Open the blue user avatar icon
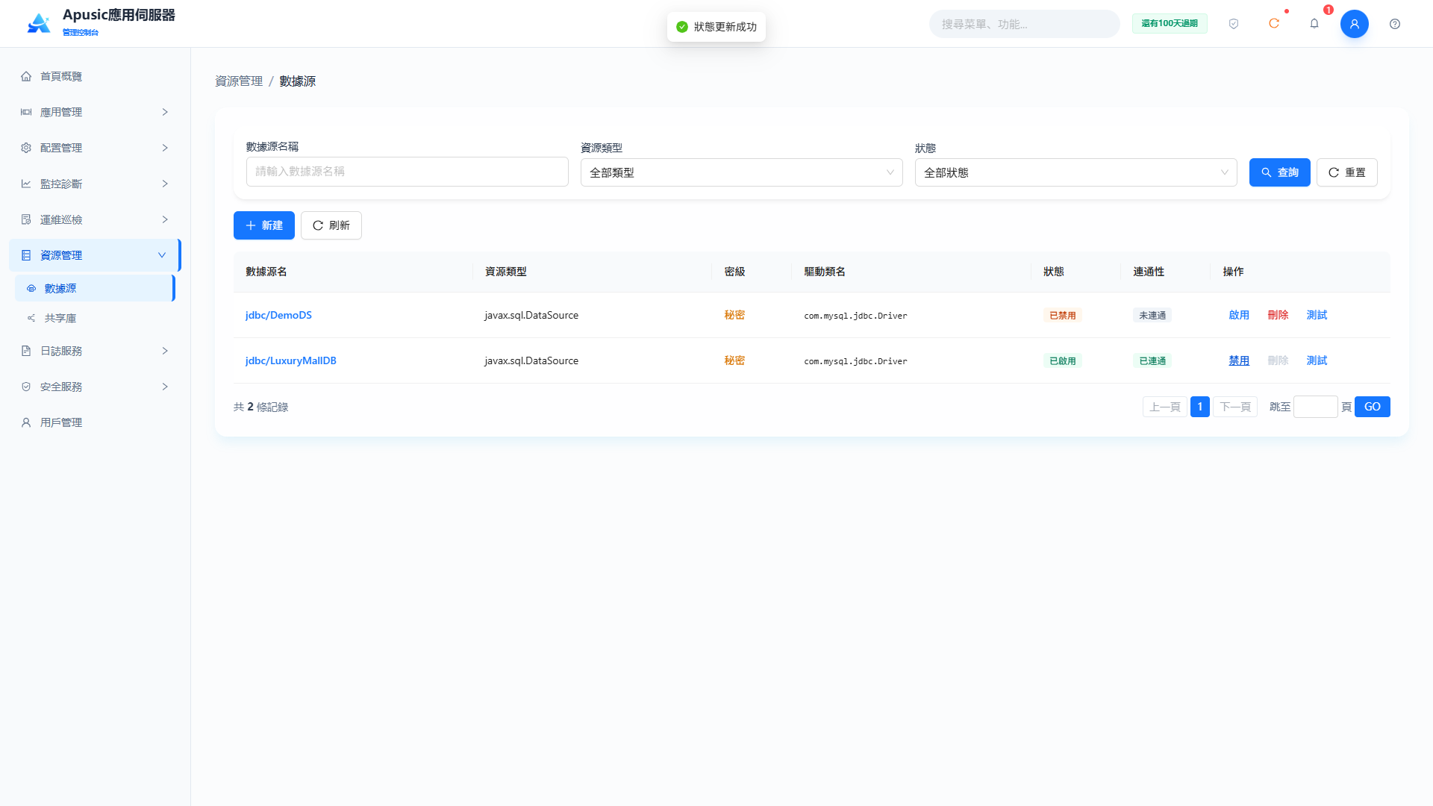 [1355, 24]
